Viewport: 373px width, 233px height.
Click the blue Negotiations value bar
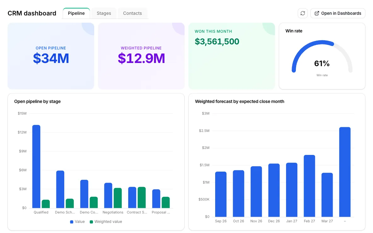pyautogui.click(x=108, y=196)
